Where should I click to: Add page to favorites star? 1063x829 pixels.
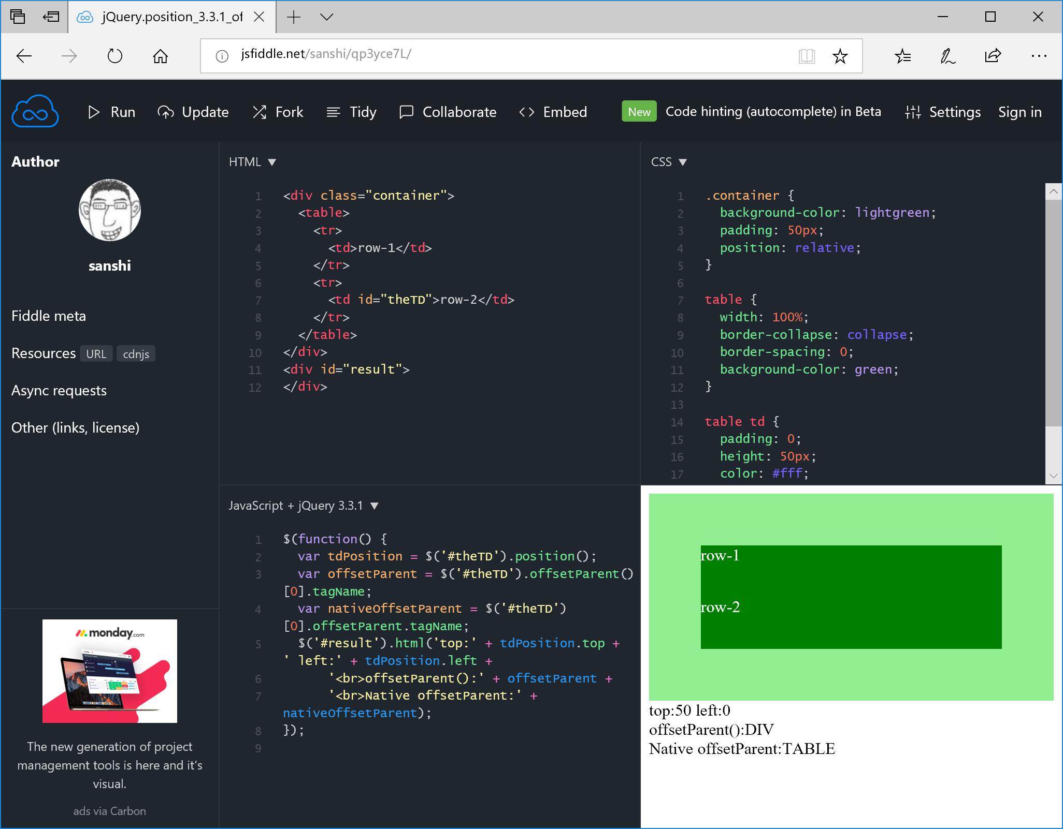point(840,56)
